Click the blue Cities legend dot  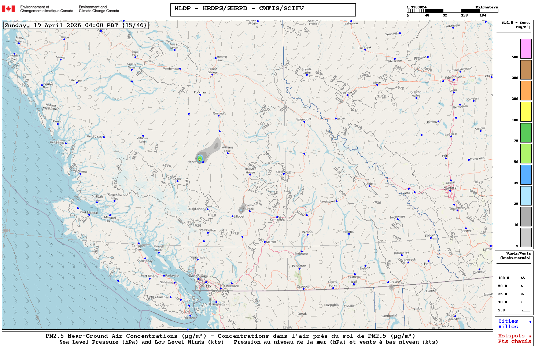click(x=530, y=322)
